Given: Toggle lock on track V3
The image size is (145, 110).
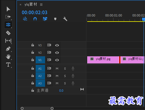Looking at the screenshot, I should [33, 45].
